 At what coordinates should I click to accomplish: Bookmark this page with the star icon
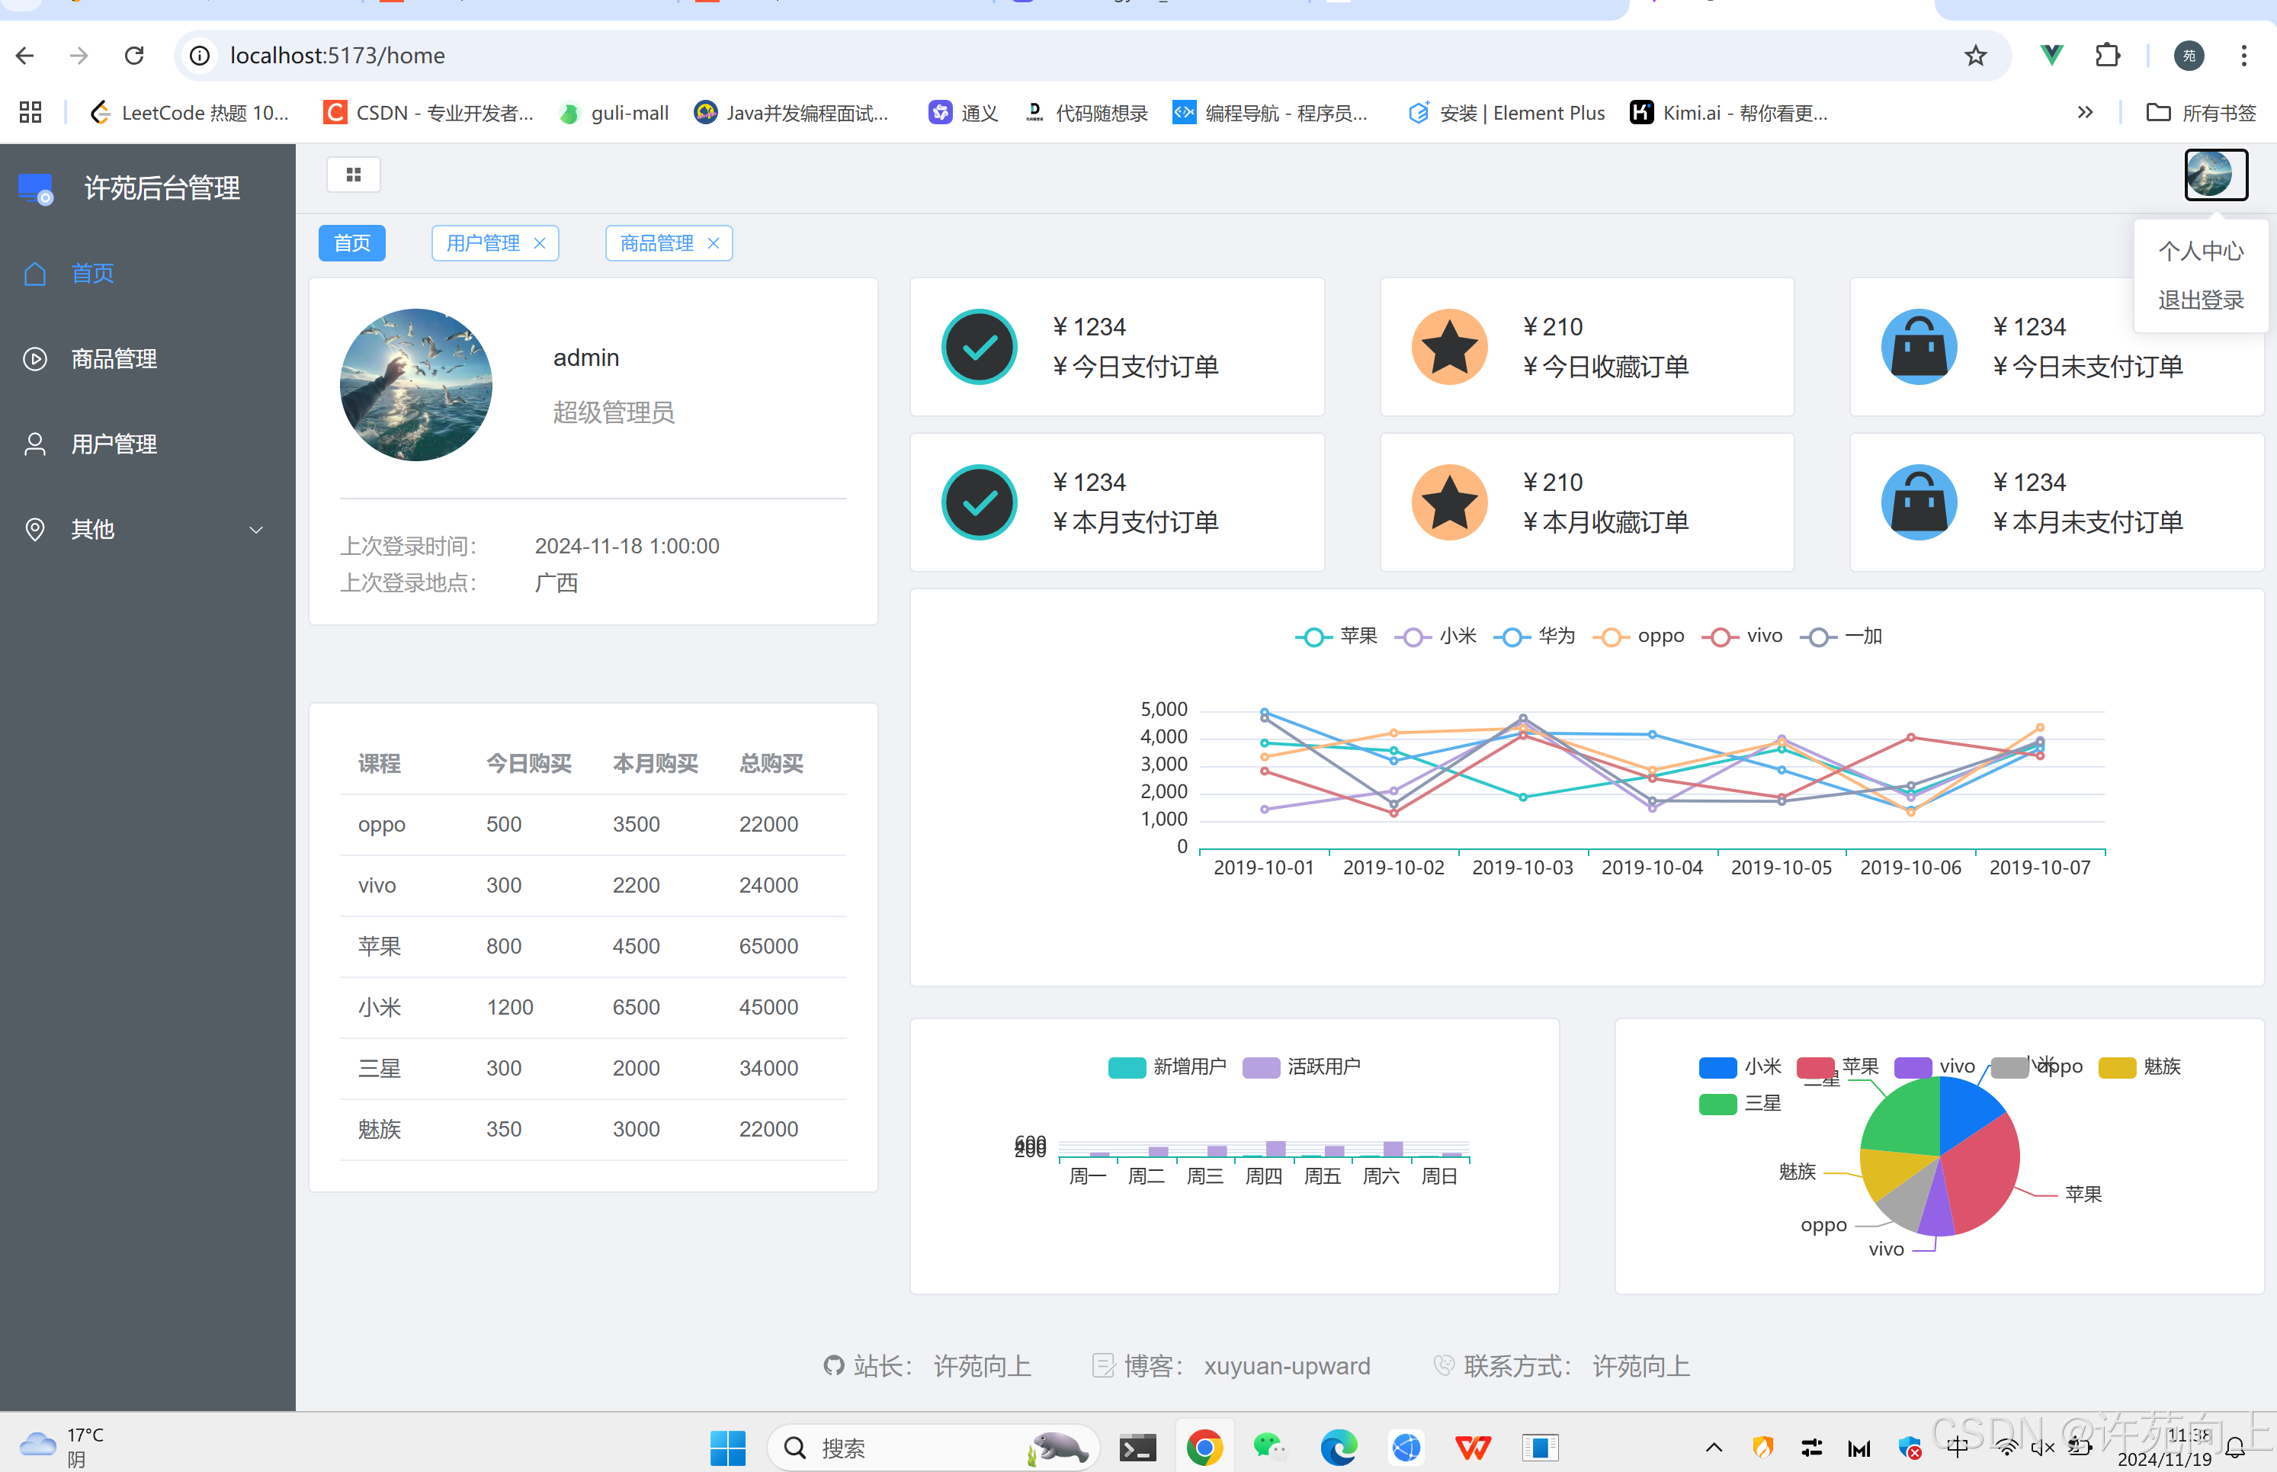click(x=1975, y=56)
